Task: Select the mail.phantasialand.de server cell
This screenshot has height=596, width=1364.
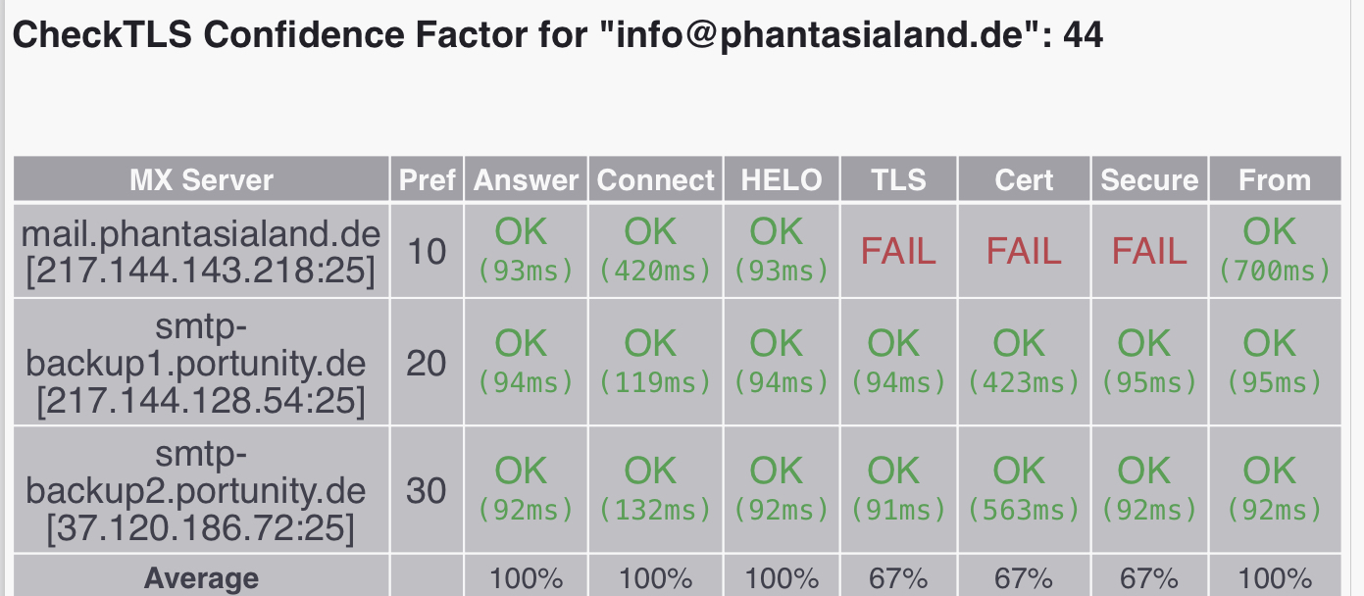Action: click(x=201, y=251)
